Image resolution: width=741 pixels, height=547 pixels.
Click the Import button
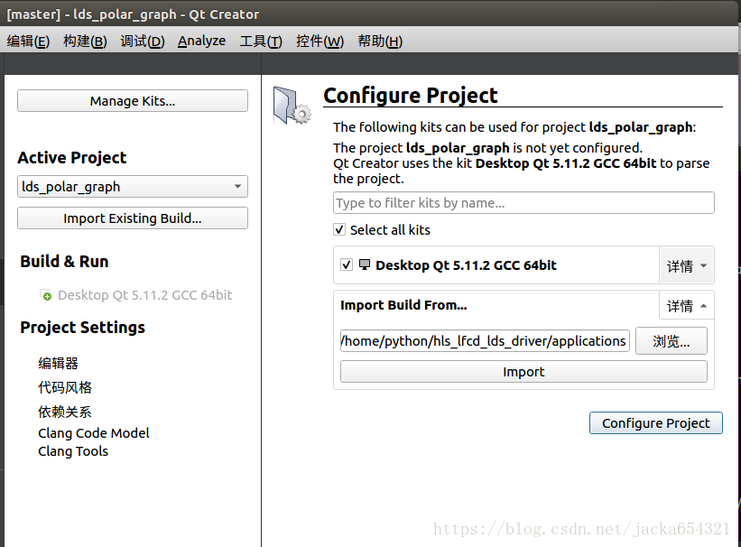523,372
